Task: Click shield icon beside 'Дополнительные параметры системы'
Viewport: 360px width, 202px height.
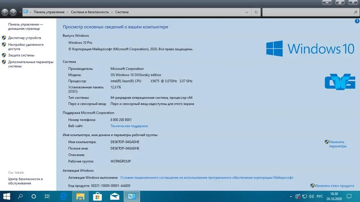Action: pyautogui.click(x=4, y=62)
